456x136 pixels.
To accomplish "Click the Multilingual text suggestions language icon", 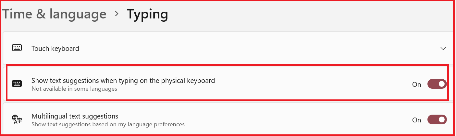I will coord(17,119).
